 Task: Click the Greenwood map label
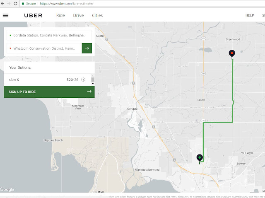[x=233, y=39]
